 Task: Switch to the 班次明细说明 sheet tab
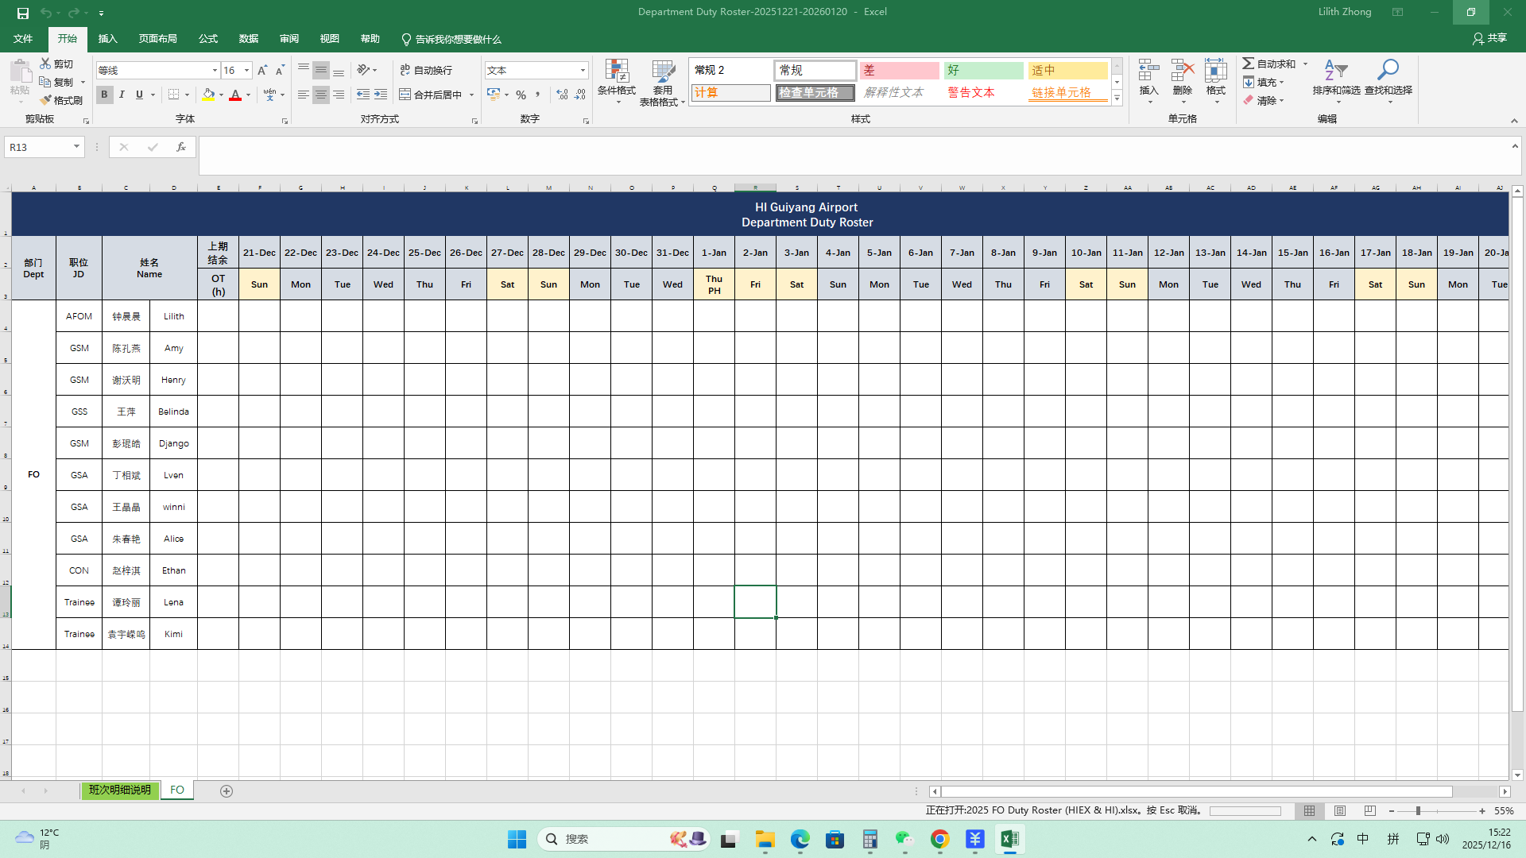119,790
